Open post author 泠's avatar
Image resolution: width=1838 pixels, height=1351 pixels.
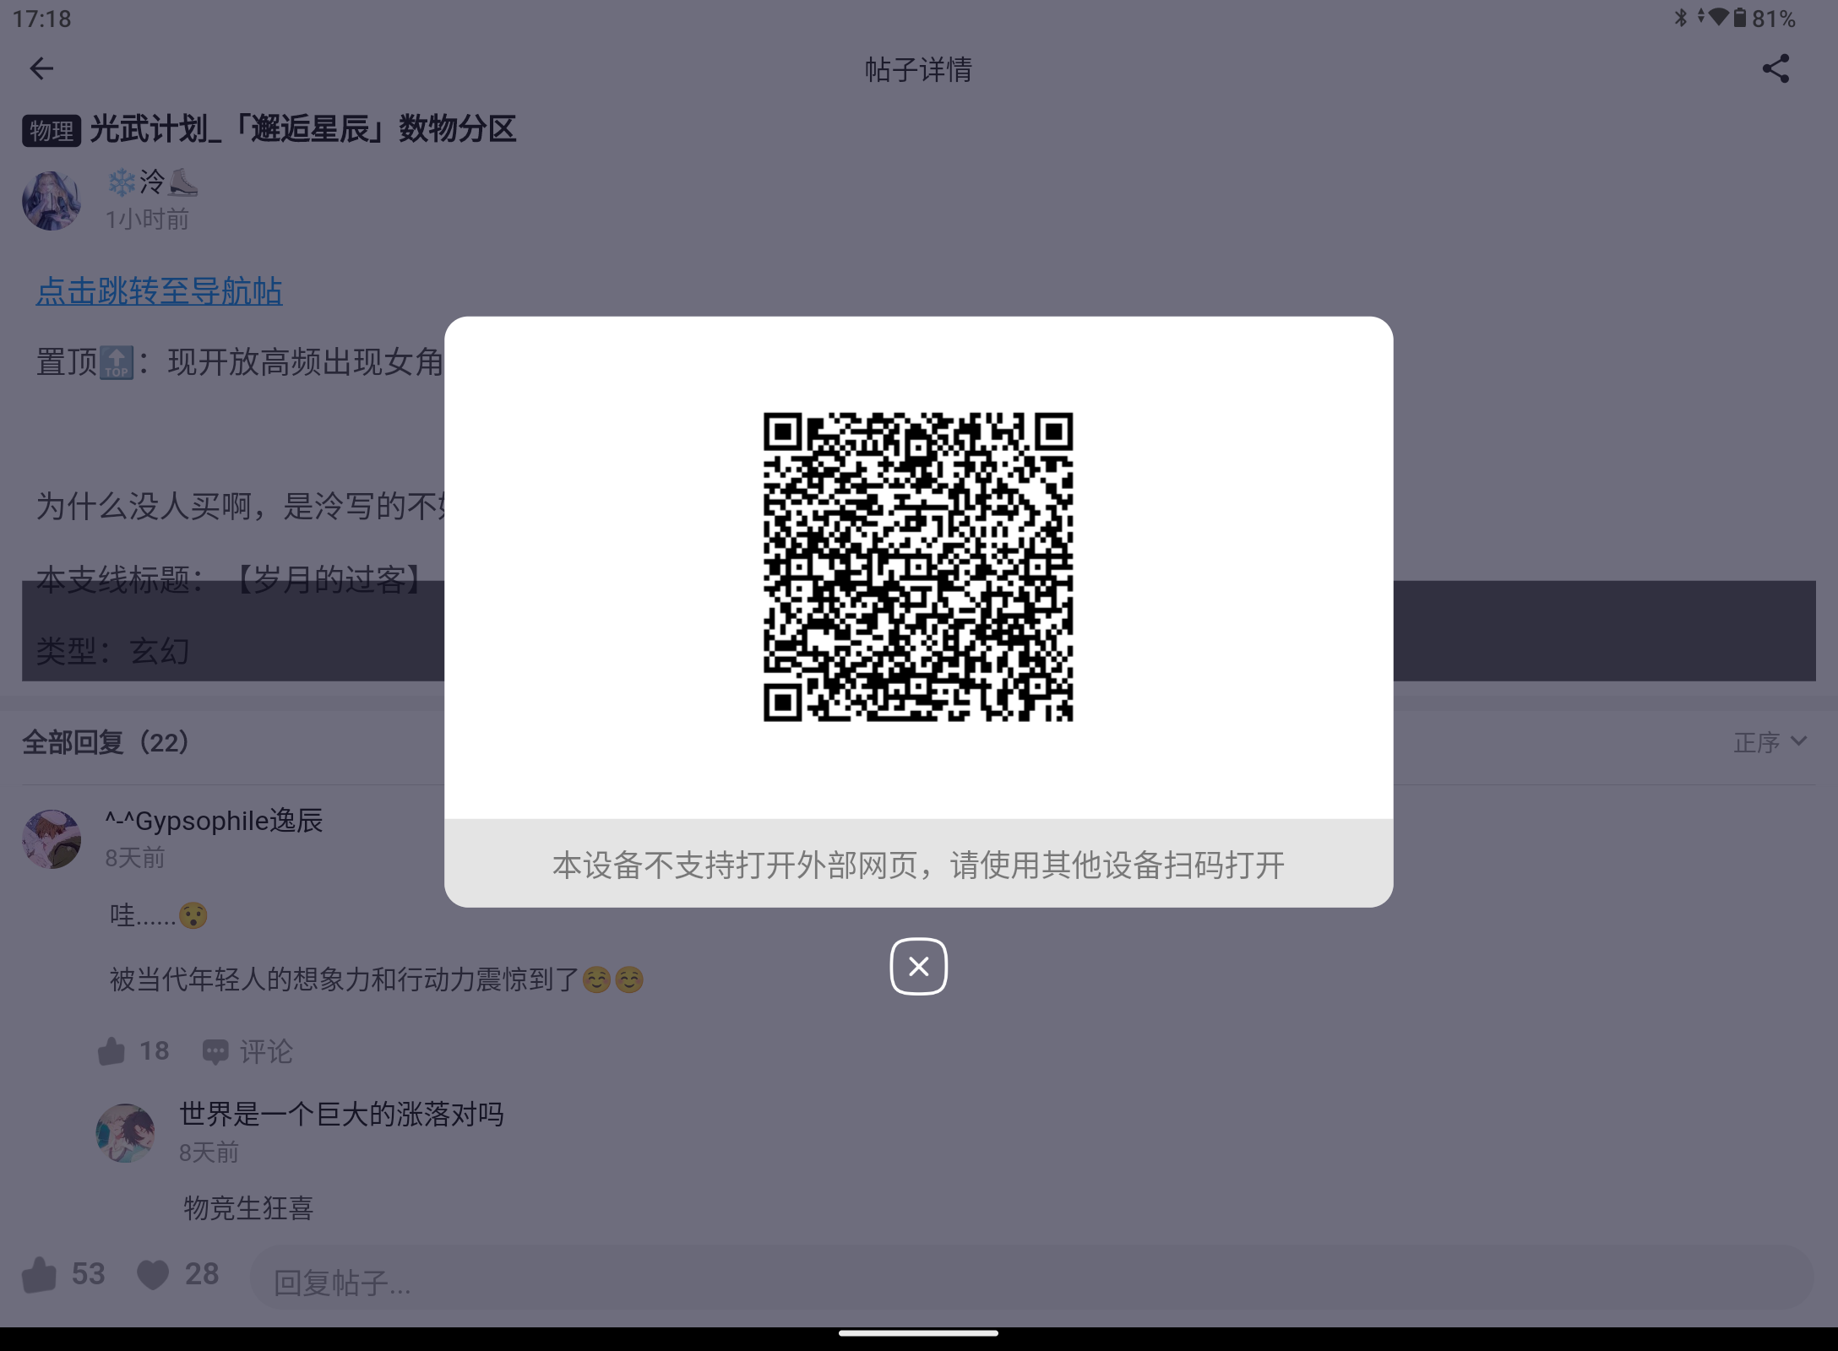pos(52,201)
